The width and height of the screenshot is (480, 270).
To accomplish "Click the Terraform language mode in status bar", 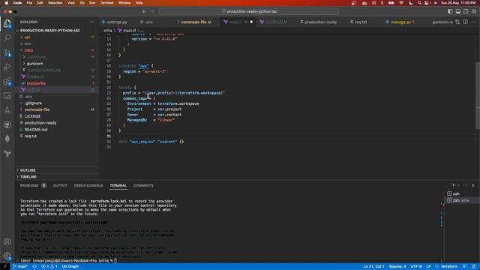I will click(x=449, y=267).
